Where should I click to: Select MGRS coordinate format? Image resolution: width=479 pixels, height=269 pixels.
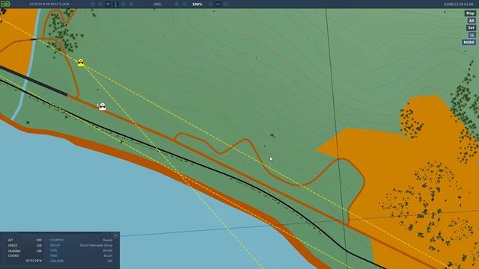(x=469, y=43)
